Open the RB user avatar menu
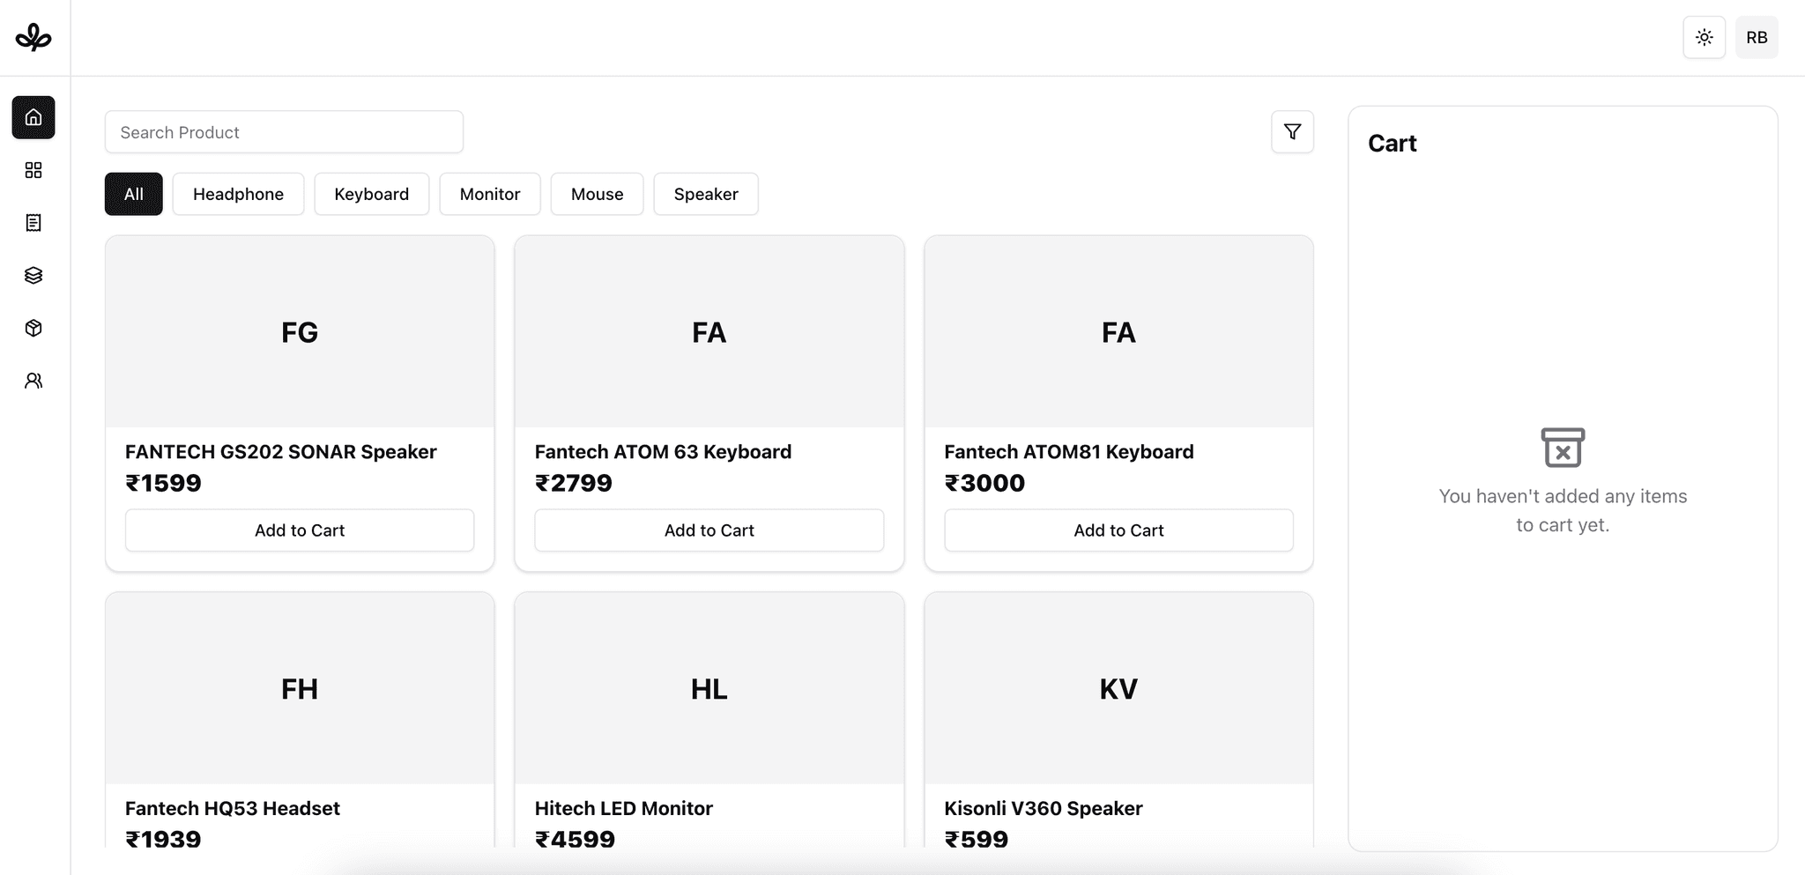The width and height of the screenshot is (1805, 875). coord(1757,38)
